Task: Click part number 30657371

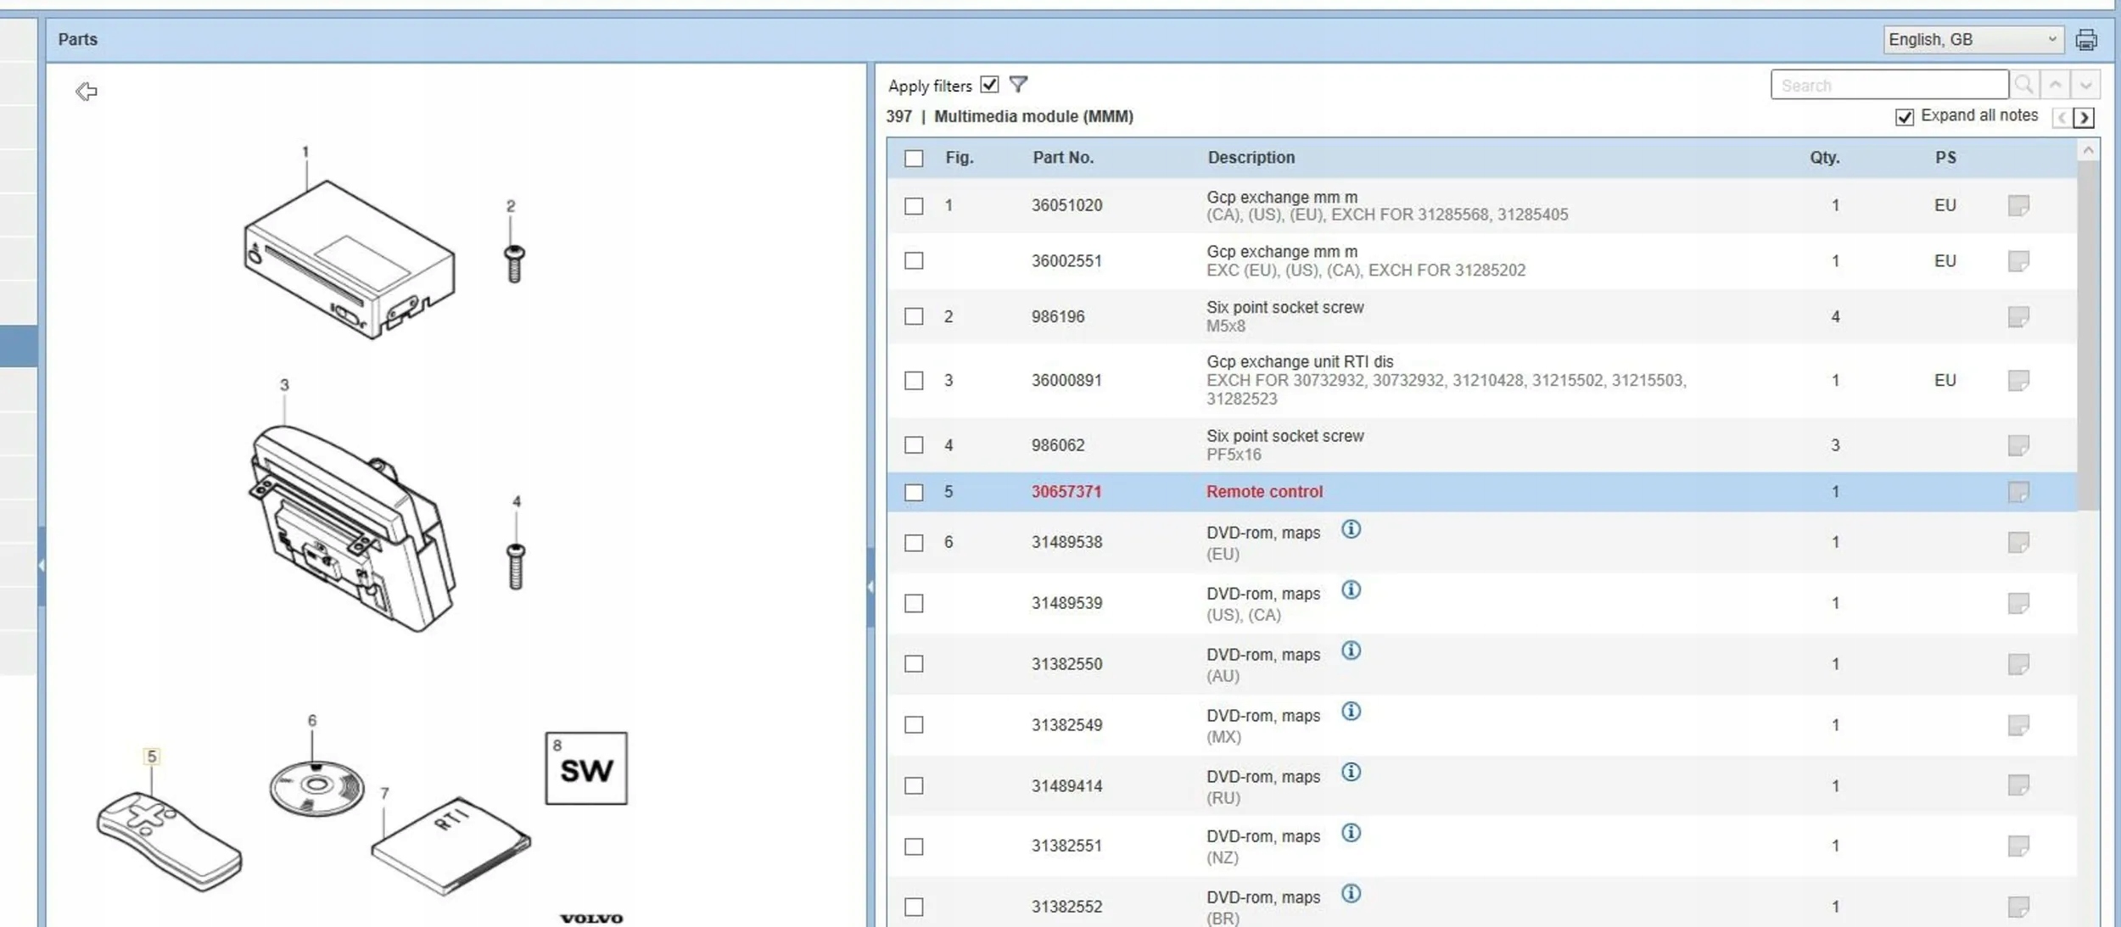Action: (x=1066, y=492)
